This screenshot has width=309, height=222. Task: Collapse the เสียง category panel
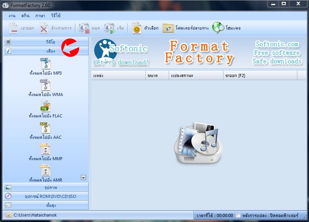coord(46,51)
